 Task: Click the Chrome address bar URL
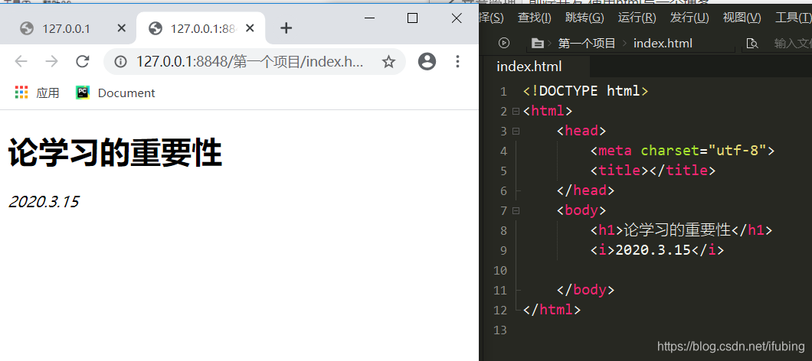(250, 62)
